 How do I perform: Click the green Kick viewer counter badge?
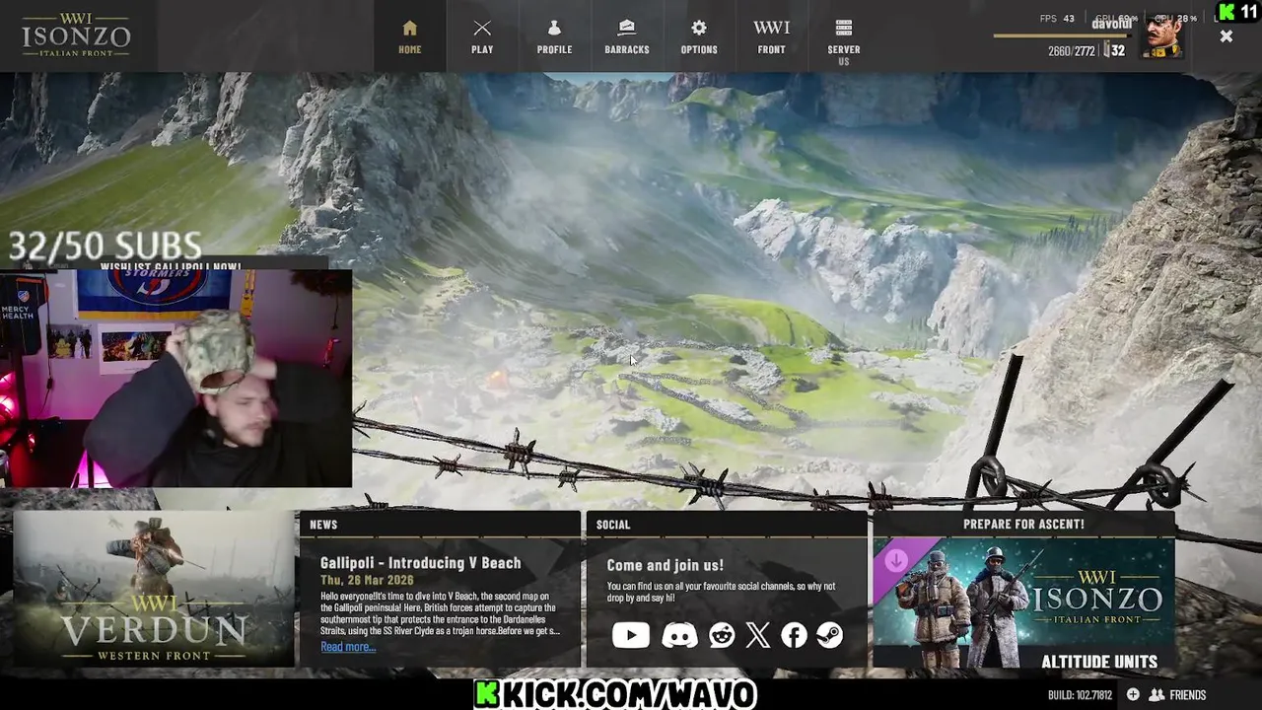coord(1237,11)
